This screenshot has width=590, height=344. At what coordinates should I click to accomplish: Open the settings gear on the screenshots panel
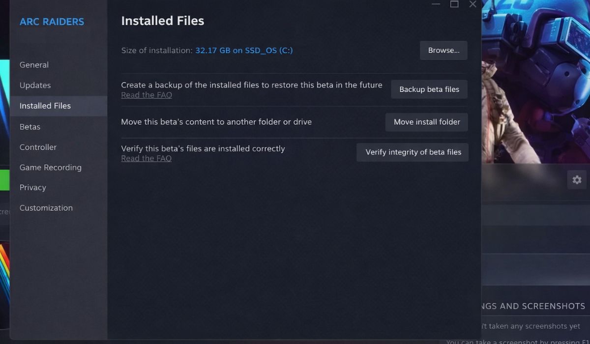coord(576,180)
